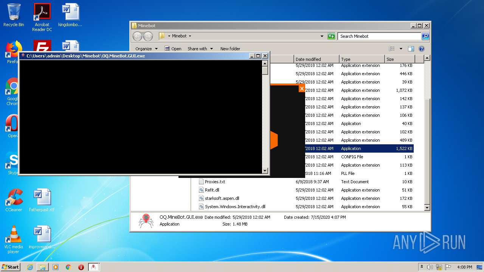Select the CONFIG File row
484x272 pixels.
[x=359, y=157]
